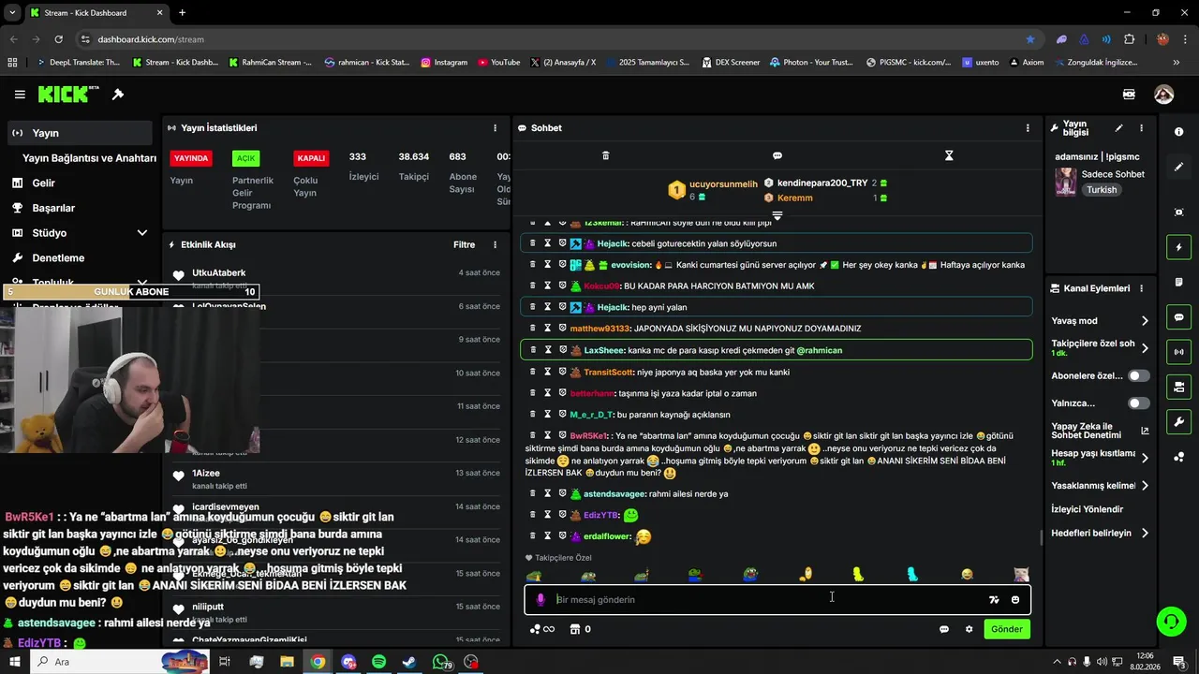This screenshot has width=1199, height=674.
Task: Toggle lightning bolt panel in right sidebar
Action: tap(1178, 247)
